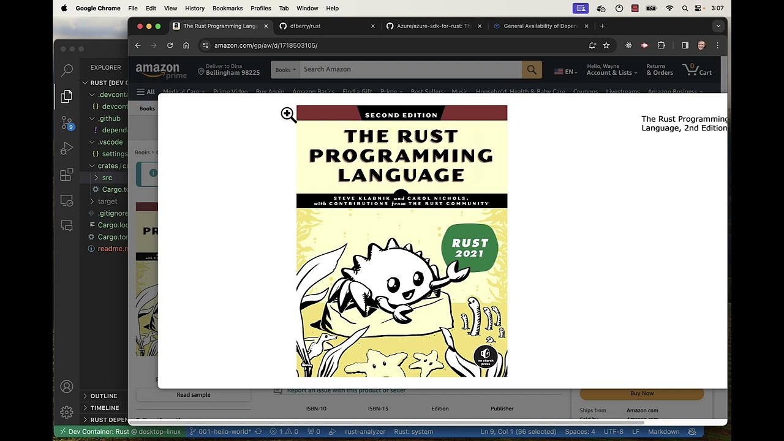The height and width of the screenshot is (441, 784).
Task: Click the VS Code remote indicator status icon
Action: [x=61, y=431]
